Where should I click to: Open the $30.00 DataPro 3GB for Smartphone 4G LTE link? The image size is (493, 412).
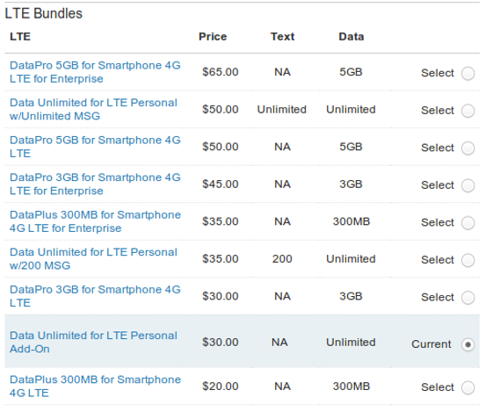[x=95, y=296]
